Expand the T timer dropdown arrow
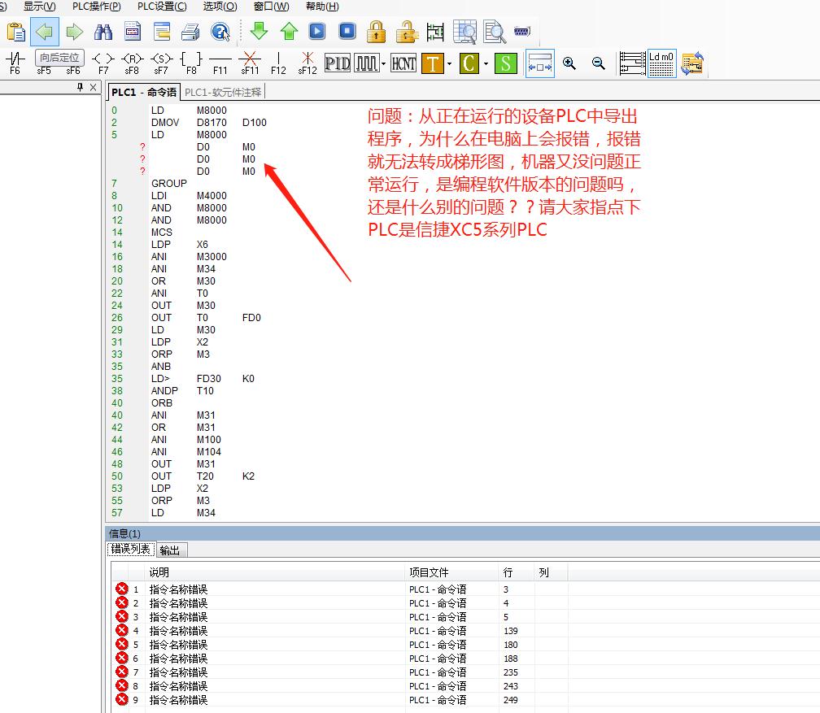Image resolution: width=820 pixels, height=713 pixels. [449, 63]
